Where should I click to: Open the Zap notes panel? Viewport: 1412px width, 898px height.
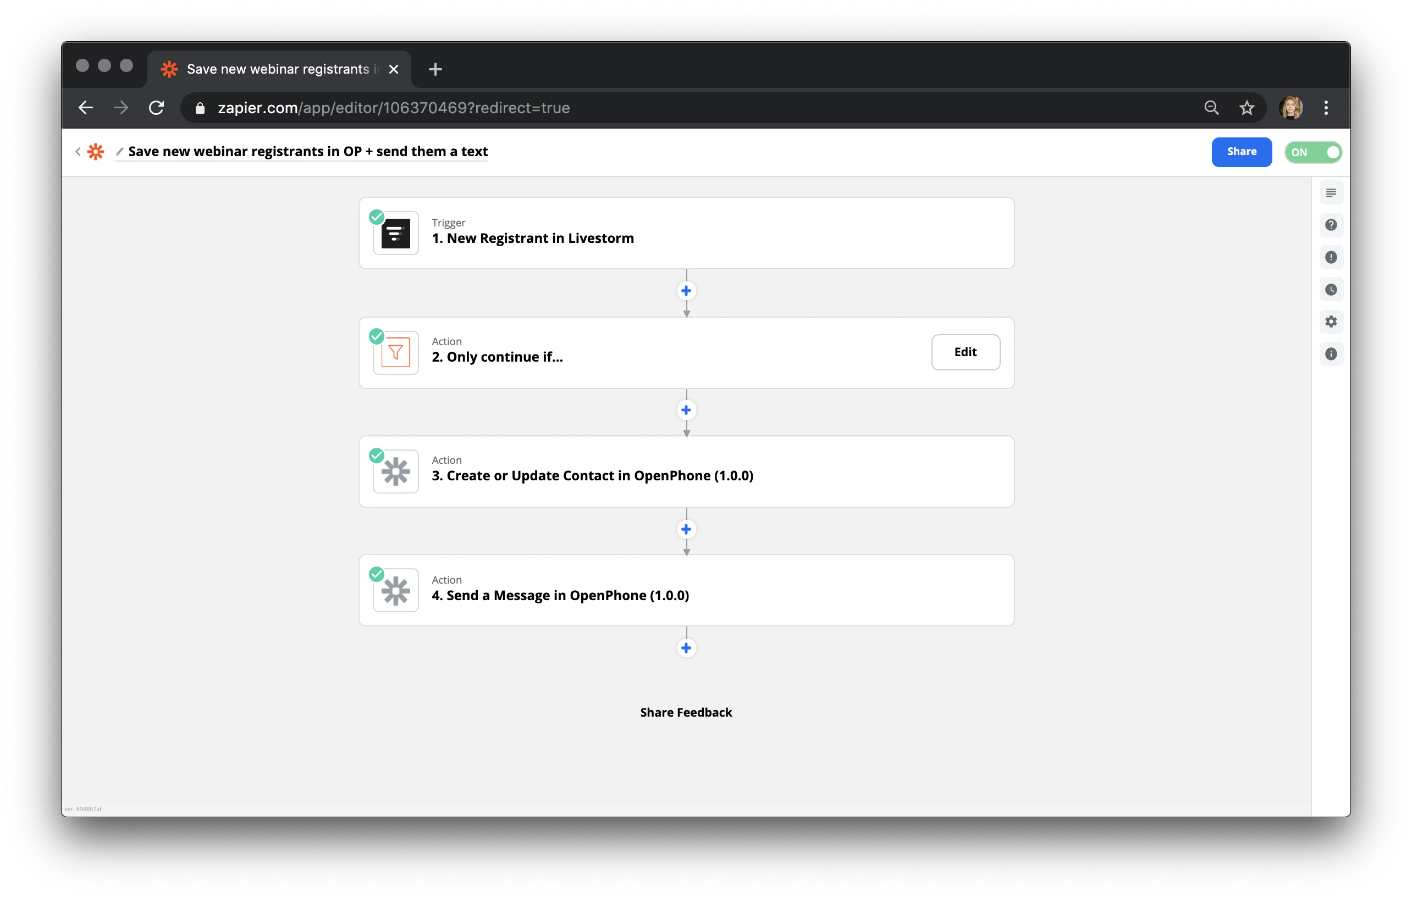pyautogui.click(x=1331, y=192)
